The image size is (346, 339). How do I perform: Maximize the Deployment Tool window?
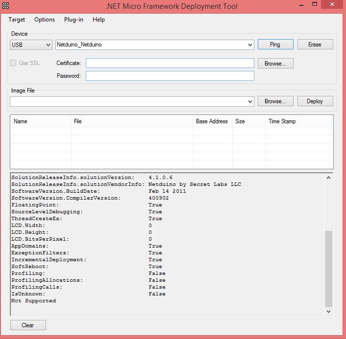click(x=315, y=4)
